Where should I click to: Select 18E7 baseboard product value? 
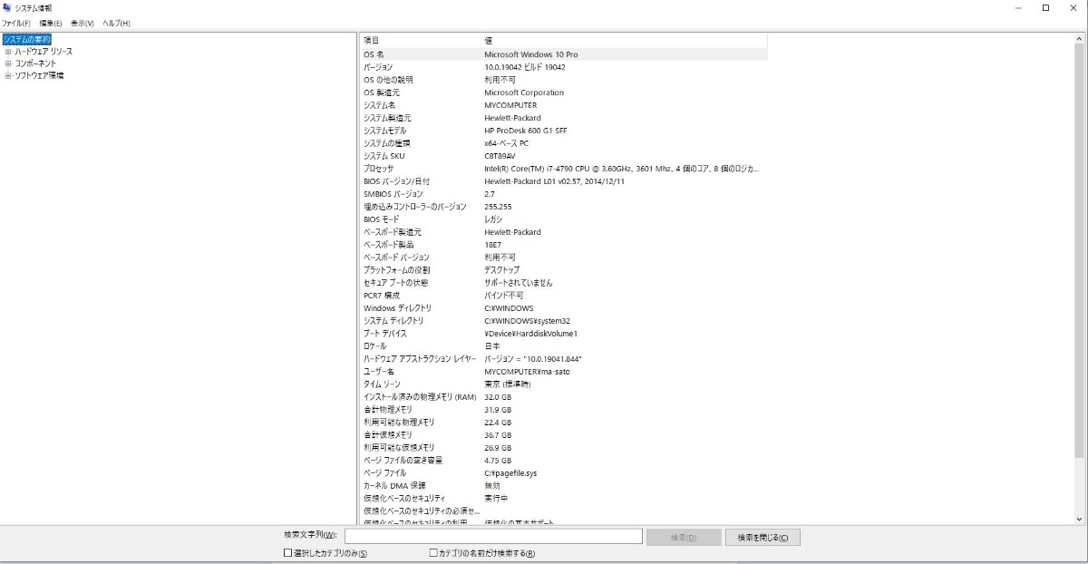pyautogui.click(x=492, y=245)
